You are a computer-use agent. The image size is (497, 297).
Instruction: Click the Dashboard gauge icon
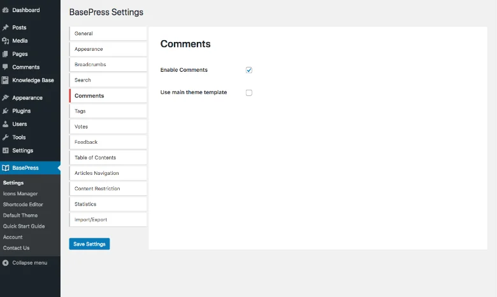5,10
